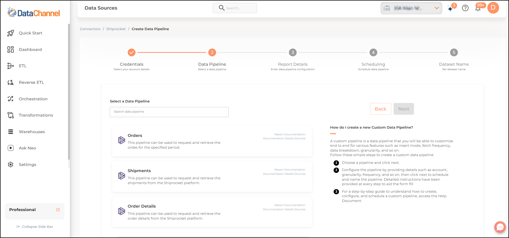Click the ETL sidebar icon
This screenshot has width=509, height=238.
pyautogui.click(x=10, y=66)
